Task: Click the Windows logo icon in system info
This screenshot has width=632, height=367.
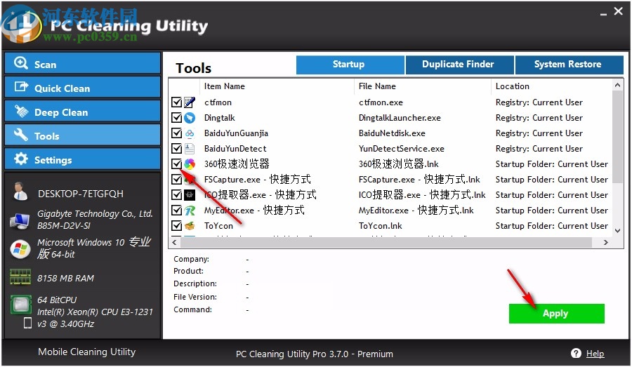Action: (x=20, y=249)
